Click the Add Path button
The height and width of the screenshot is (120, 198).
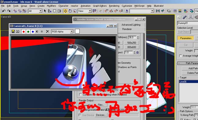click(190, 68)
